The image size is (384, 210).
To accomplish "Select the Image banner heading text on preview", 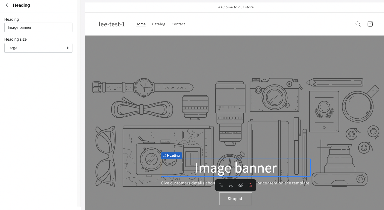I will 236,168.
